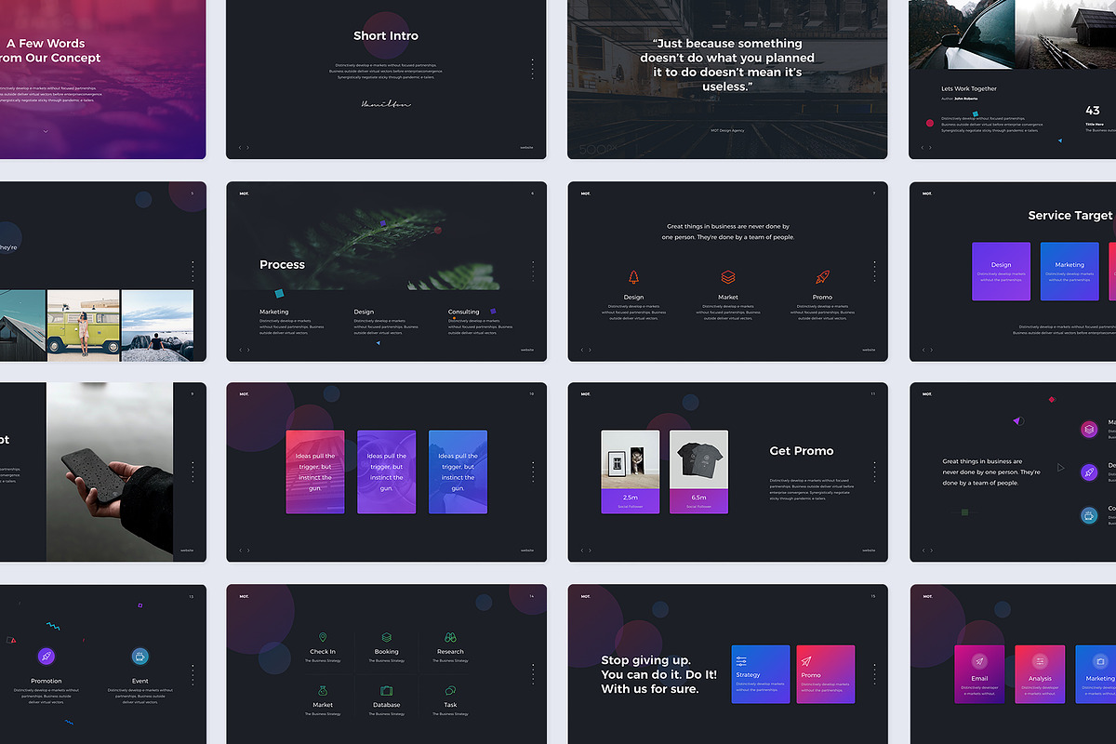1116x744 pixels.
Task: Open the pink Promo card beside Strategy
Action: 825,674
